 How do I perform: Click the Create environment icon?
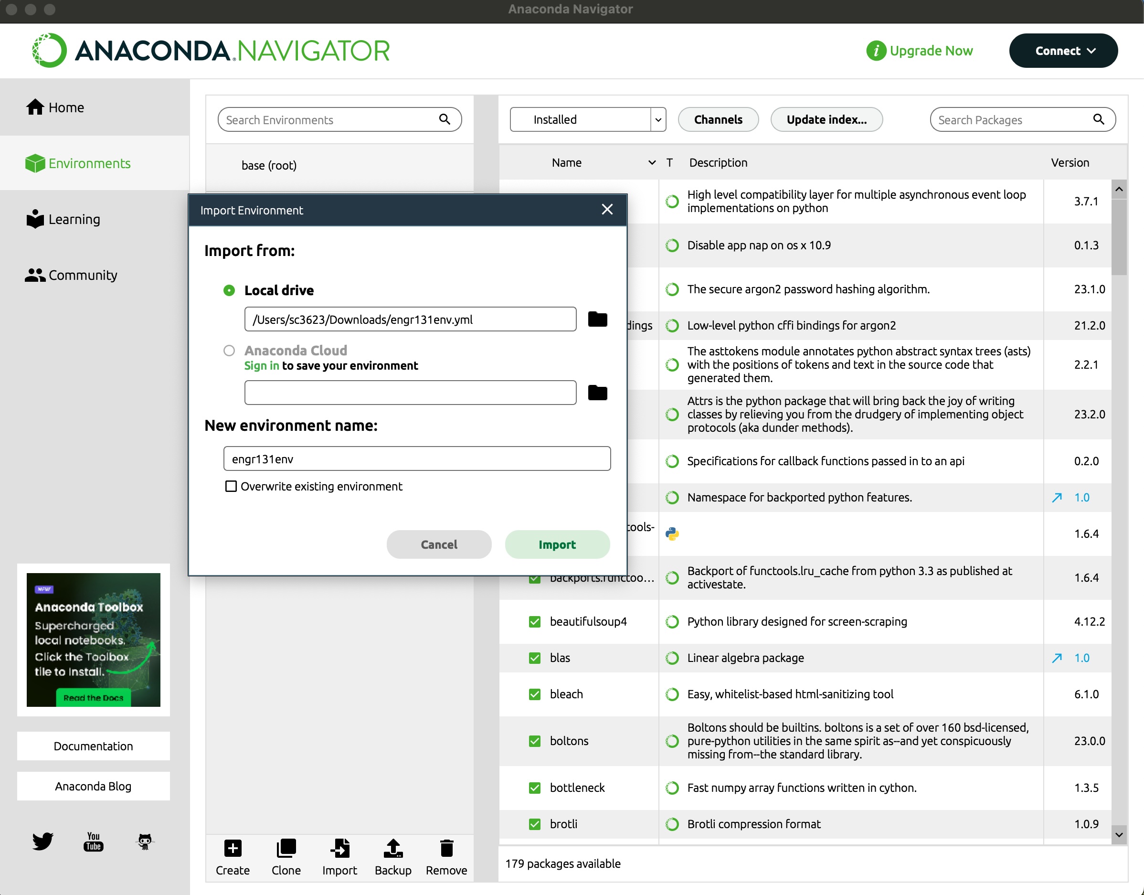(x=233, y=848)
